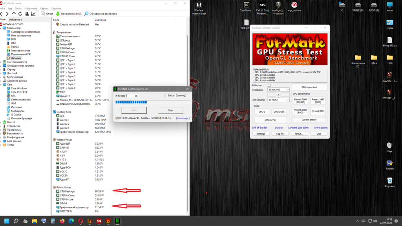
Task: Select the 1660 folder on desktop
Action: tap(390, 60)
